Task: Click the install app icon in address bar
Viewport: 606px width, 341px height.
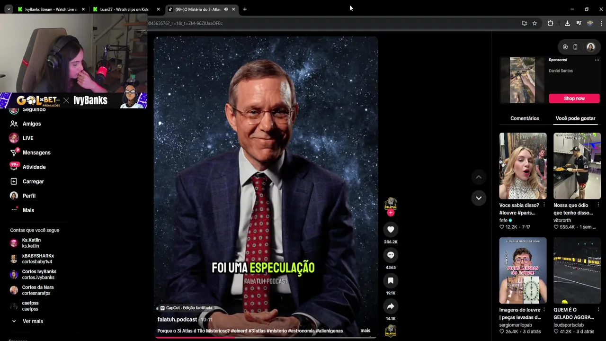Action: tap(524, 23)
